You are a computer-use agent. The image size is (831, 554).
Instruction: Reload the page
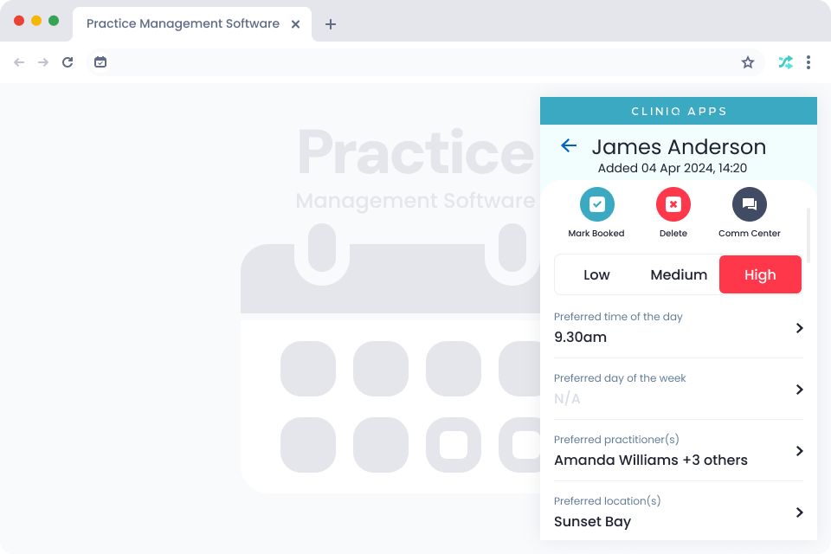coord(68,62)
